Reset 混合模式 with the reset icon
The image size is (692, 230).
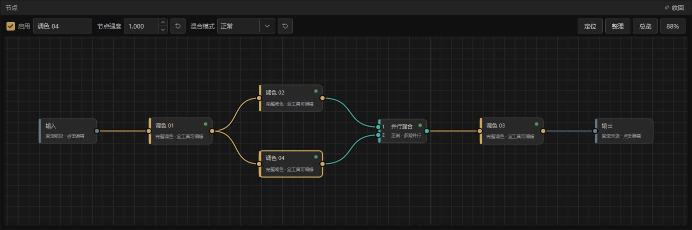click(x=285, y=26)
